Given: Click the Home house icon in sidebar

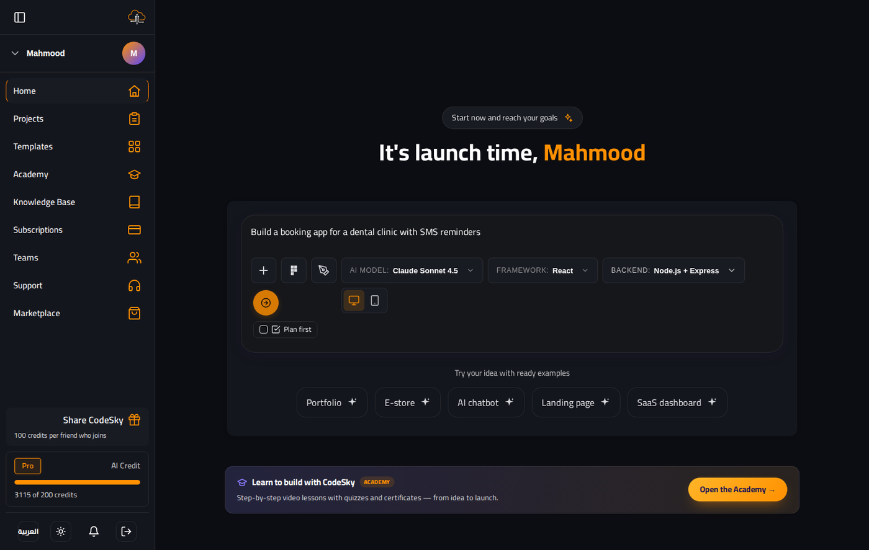Looking at the screenshot, I should click(x=134, y=91).
